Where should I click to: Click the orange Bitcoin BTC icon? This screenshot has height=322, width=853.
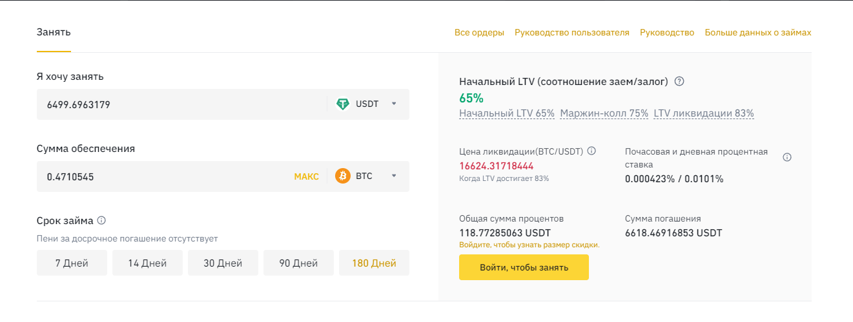pos(343,176)
